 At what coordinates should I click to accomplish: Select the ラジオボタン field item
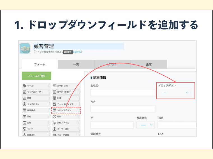point(35,104)
